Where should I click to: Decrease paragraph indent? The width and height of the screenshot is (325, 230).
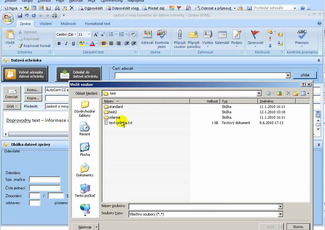(126, 43)
